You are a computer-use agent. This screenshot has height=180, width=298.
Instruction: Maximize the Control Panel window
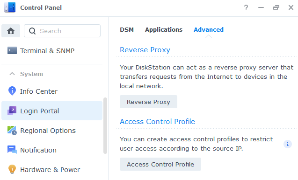click(x=276, y=7)
